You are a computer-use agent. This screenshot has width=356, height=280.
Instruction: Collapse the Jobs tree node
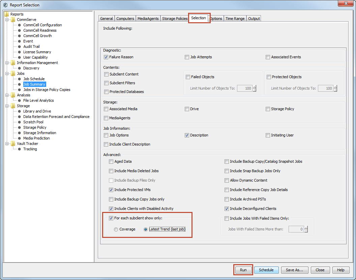7,73
